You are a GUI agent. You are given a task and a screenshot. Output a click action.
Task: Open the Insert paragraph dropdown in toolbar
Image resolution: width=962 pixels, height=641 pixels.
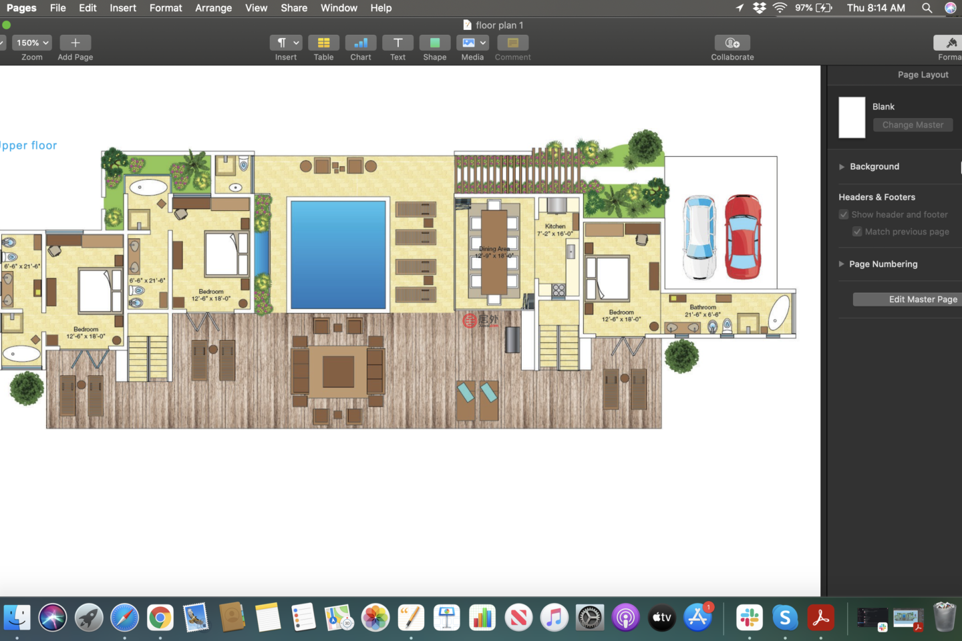pos(286,43)
